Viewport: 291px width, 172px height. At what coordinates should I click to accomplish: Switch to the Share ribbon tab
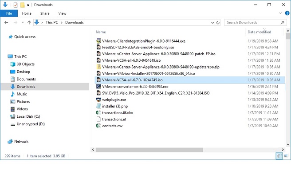[x=45, y=13]
